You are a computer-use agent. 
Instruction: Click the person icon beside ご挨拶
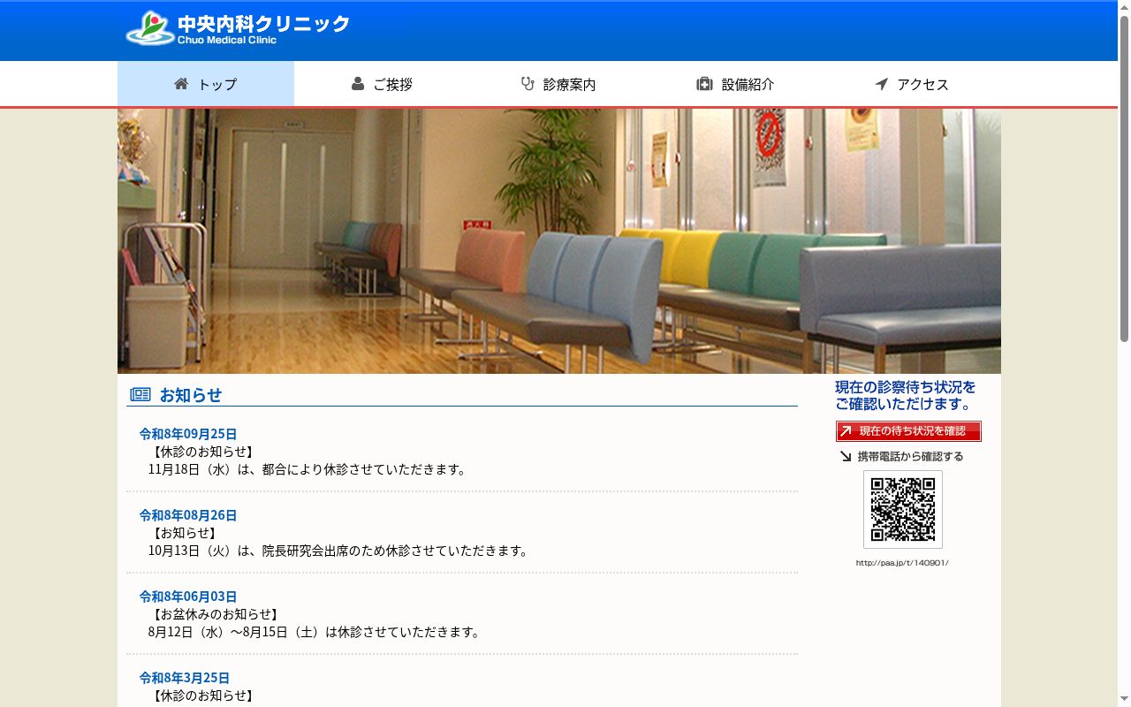[x=358, y=84]
